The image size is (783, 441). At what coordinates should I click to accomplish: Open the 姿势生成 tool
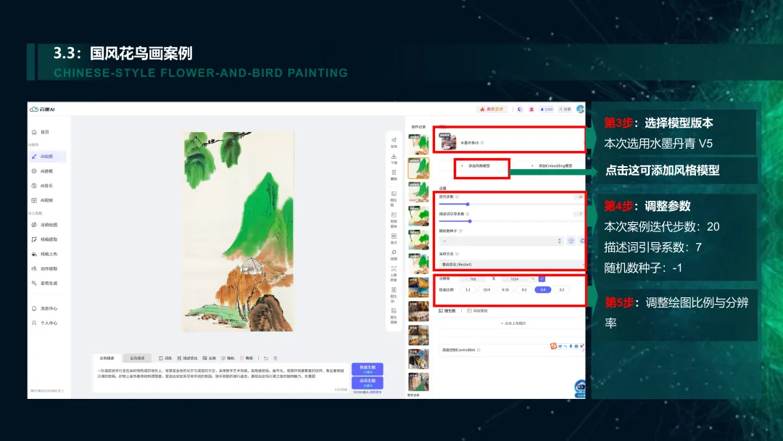pyautogui.click(x=44, y=283)
